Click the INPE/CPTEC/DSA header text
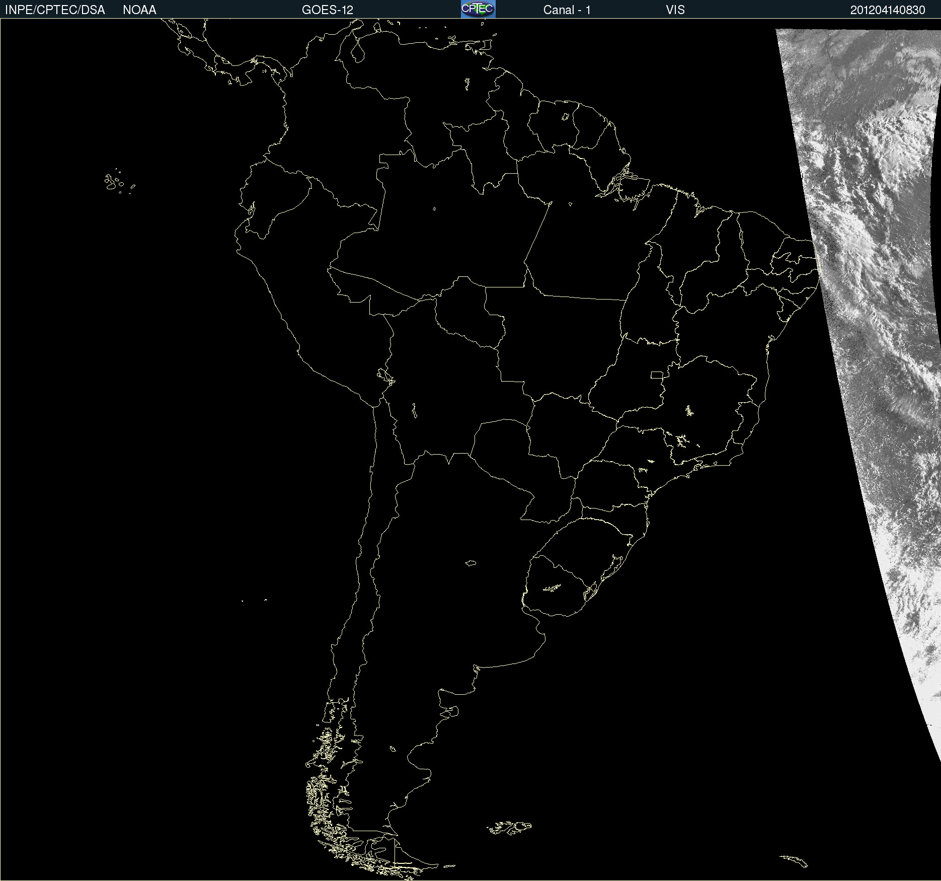The image size is (941, 881). coord(55,10)
